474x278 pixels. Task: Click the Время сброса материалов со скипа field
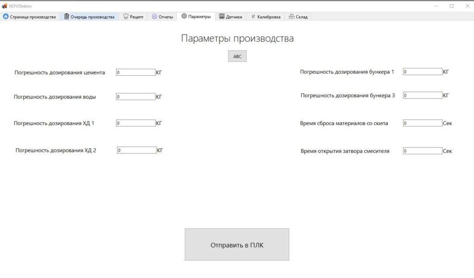[x=422, y=123]
